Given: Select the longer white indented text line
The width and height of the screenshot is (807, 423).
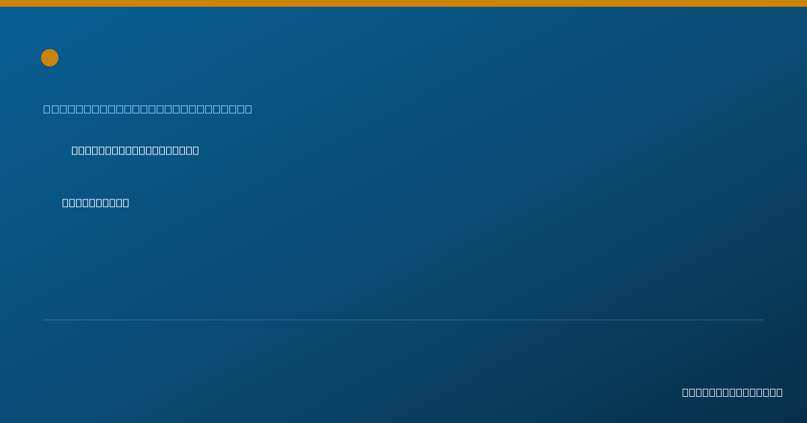Looking at the screenshot, I should 135,150.
